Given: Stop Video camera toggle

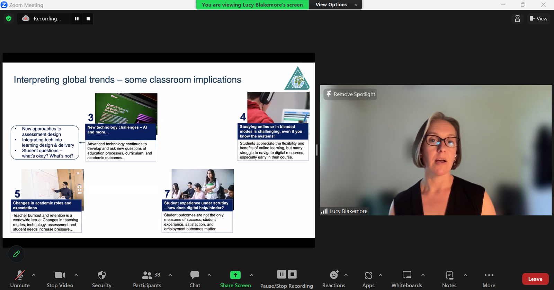Looking at the screenshot, I should pos(60,279).
